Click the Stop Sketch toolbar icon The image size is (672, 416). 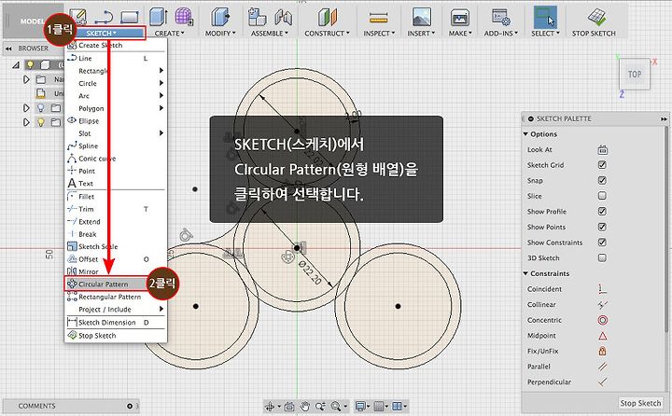coord(596,17)
